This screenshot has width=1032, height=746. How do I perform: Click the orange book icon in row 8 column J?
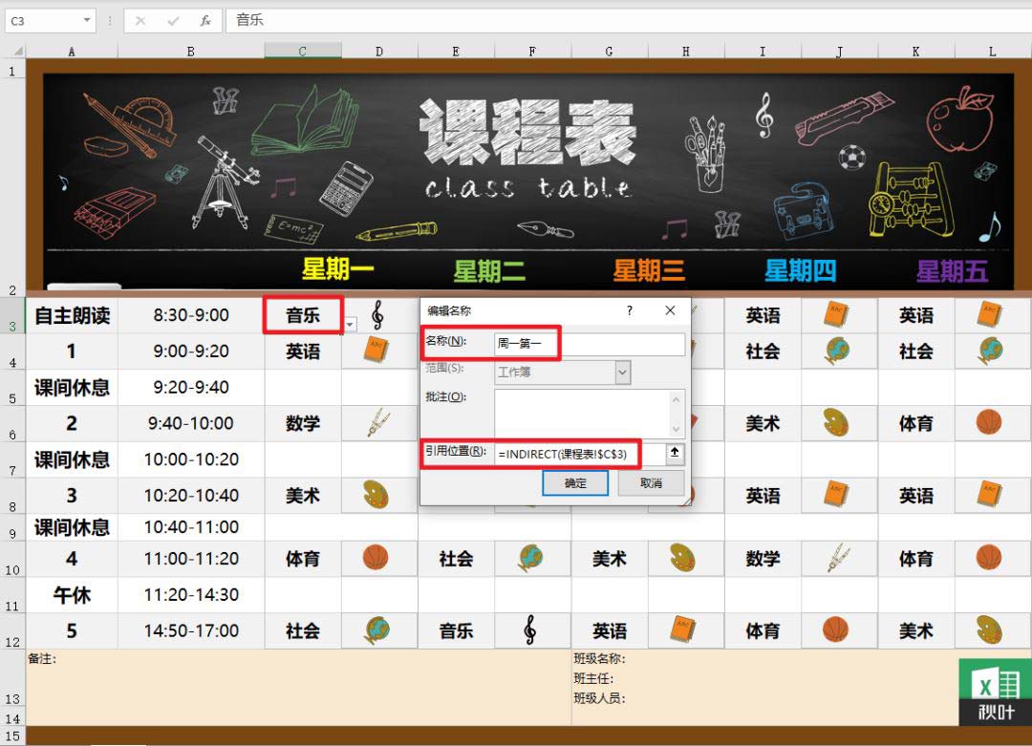pyautogui.click(x=836, y=495)
